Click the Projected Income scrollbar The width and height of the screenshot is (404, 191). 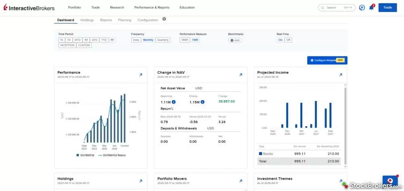click(345, 126)
